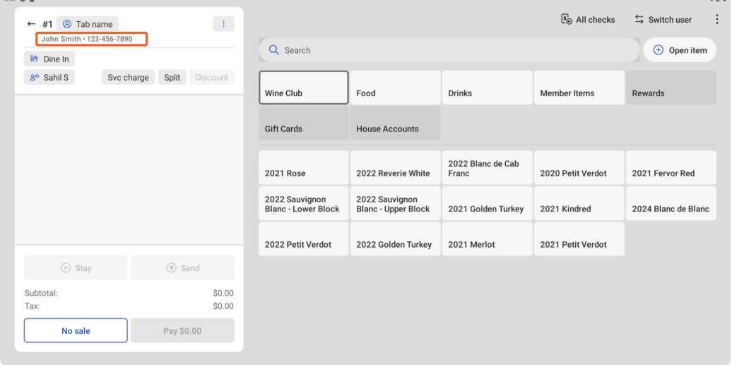
Task: Click the magnifier icon in Search
Action: click(x=274, y=50)
